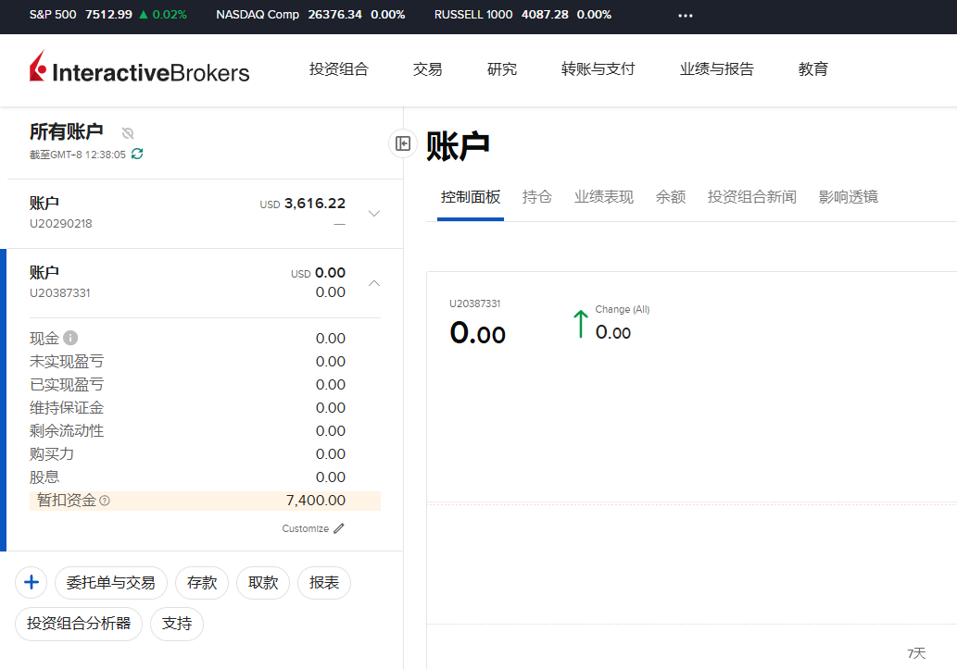Screen dimensions: 957x669
Task: Click the info icon next to 现金
Action: tap(70, 338)
